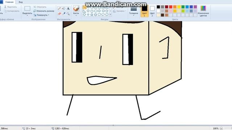Image resolution: width=232 pixels, height=130 pixels.
Task: Pick the gray color swatch in top row
Action: pos(162,7)
